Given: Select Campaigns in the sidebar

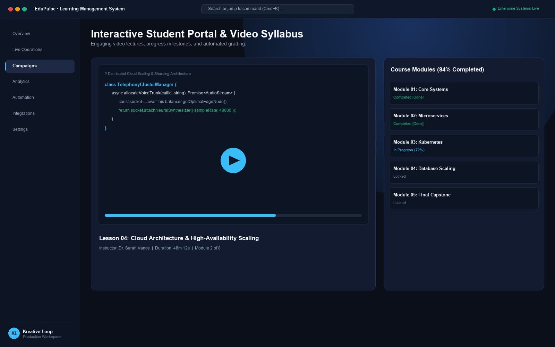Looking at the screenshot, I should click(40, 66).
